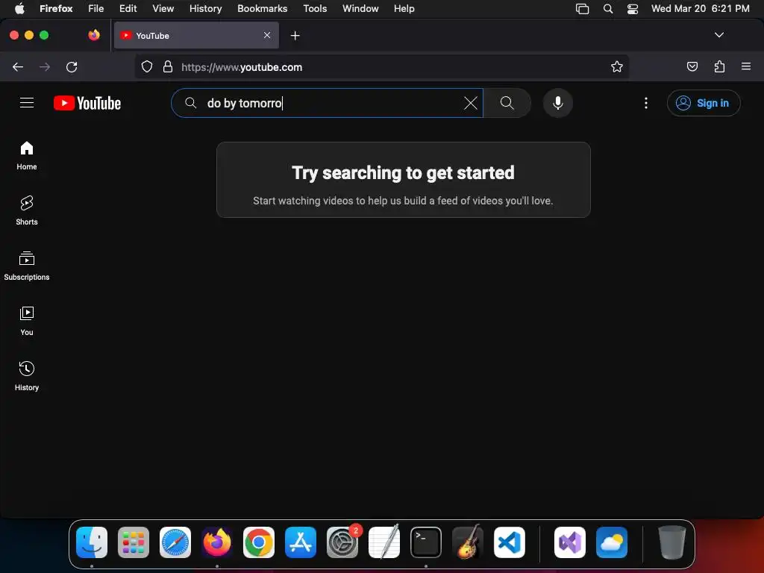Reload the page with refresh button
The image size is (764, 573).
coord(72,66)
